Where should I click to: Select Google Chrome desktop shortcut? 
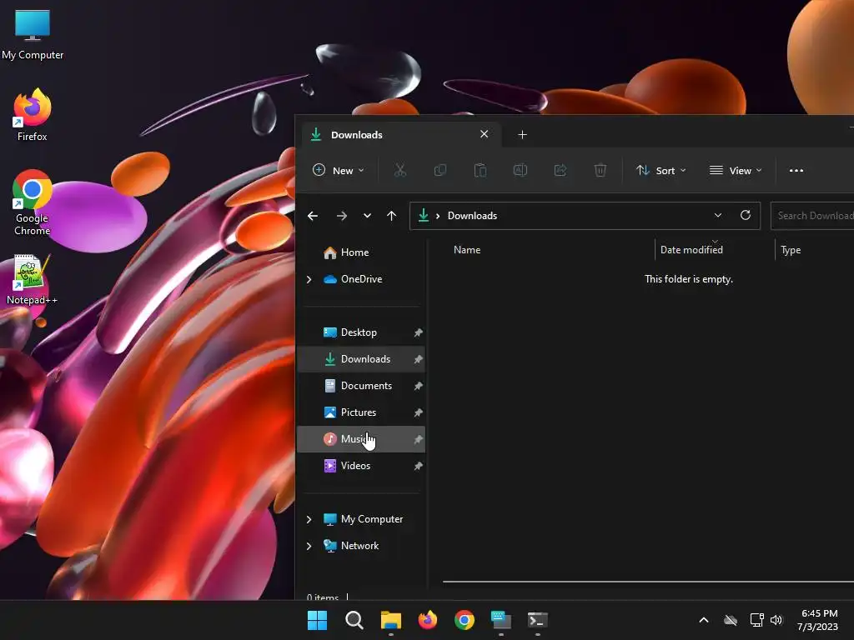33,202
